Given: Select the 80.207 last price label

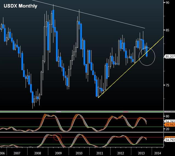Looking at the screenshot, I should click(169, 57).
